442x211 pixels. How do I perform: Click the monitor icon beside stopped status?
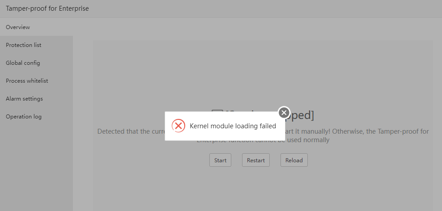click(x=217, y=114)
